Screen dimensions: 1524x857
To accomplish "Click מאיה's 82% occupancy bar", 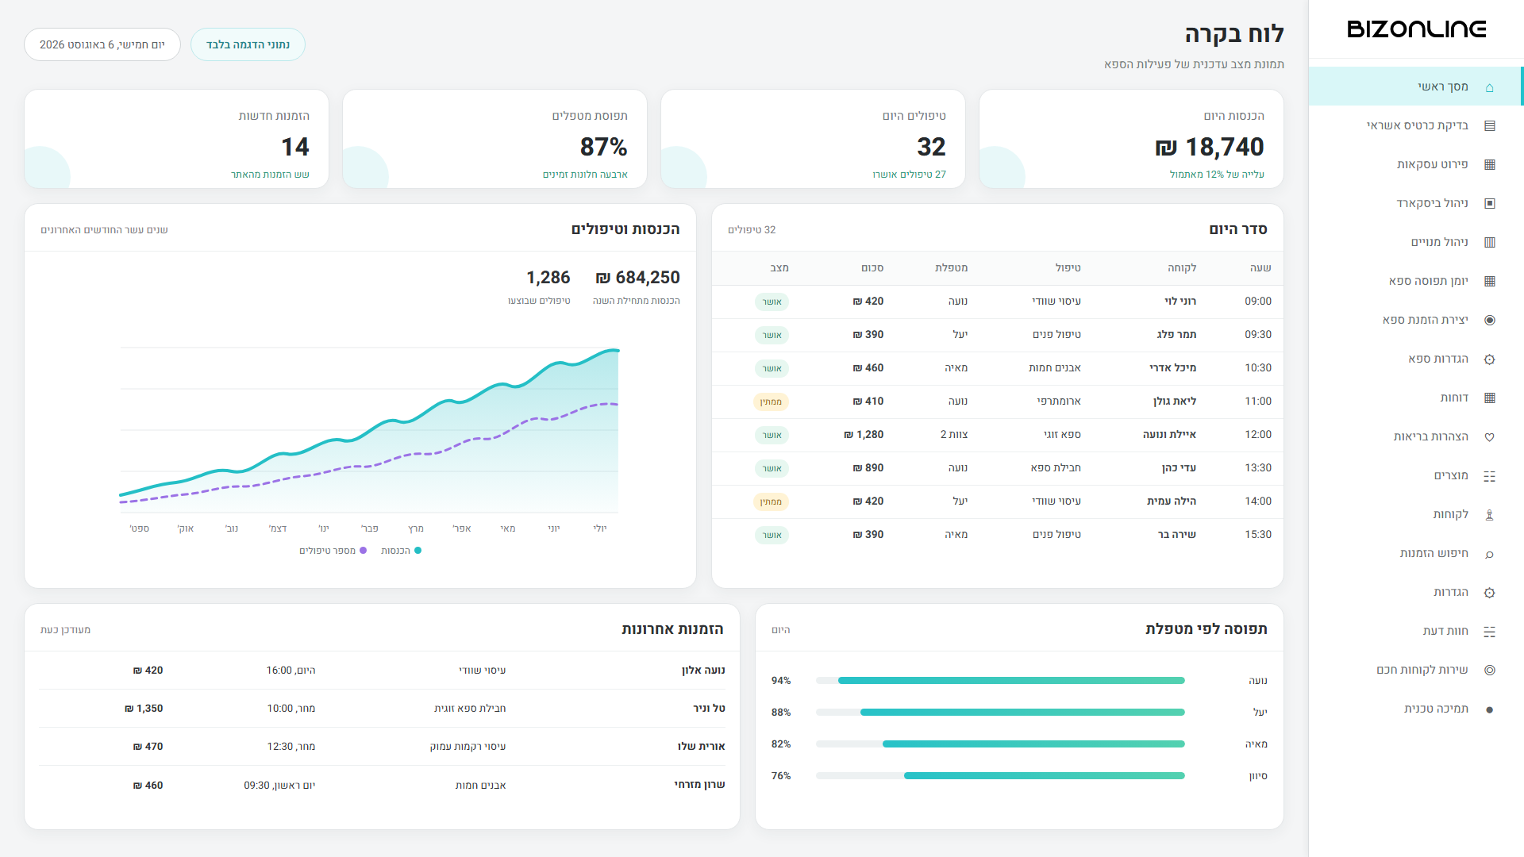I will (1000, 744).
